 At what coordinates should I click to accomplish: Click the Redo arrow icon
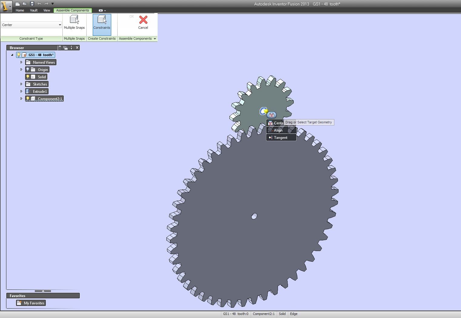46,4
